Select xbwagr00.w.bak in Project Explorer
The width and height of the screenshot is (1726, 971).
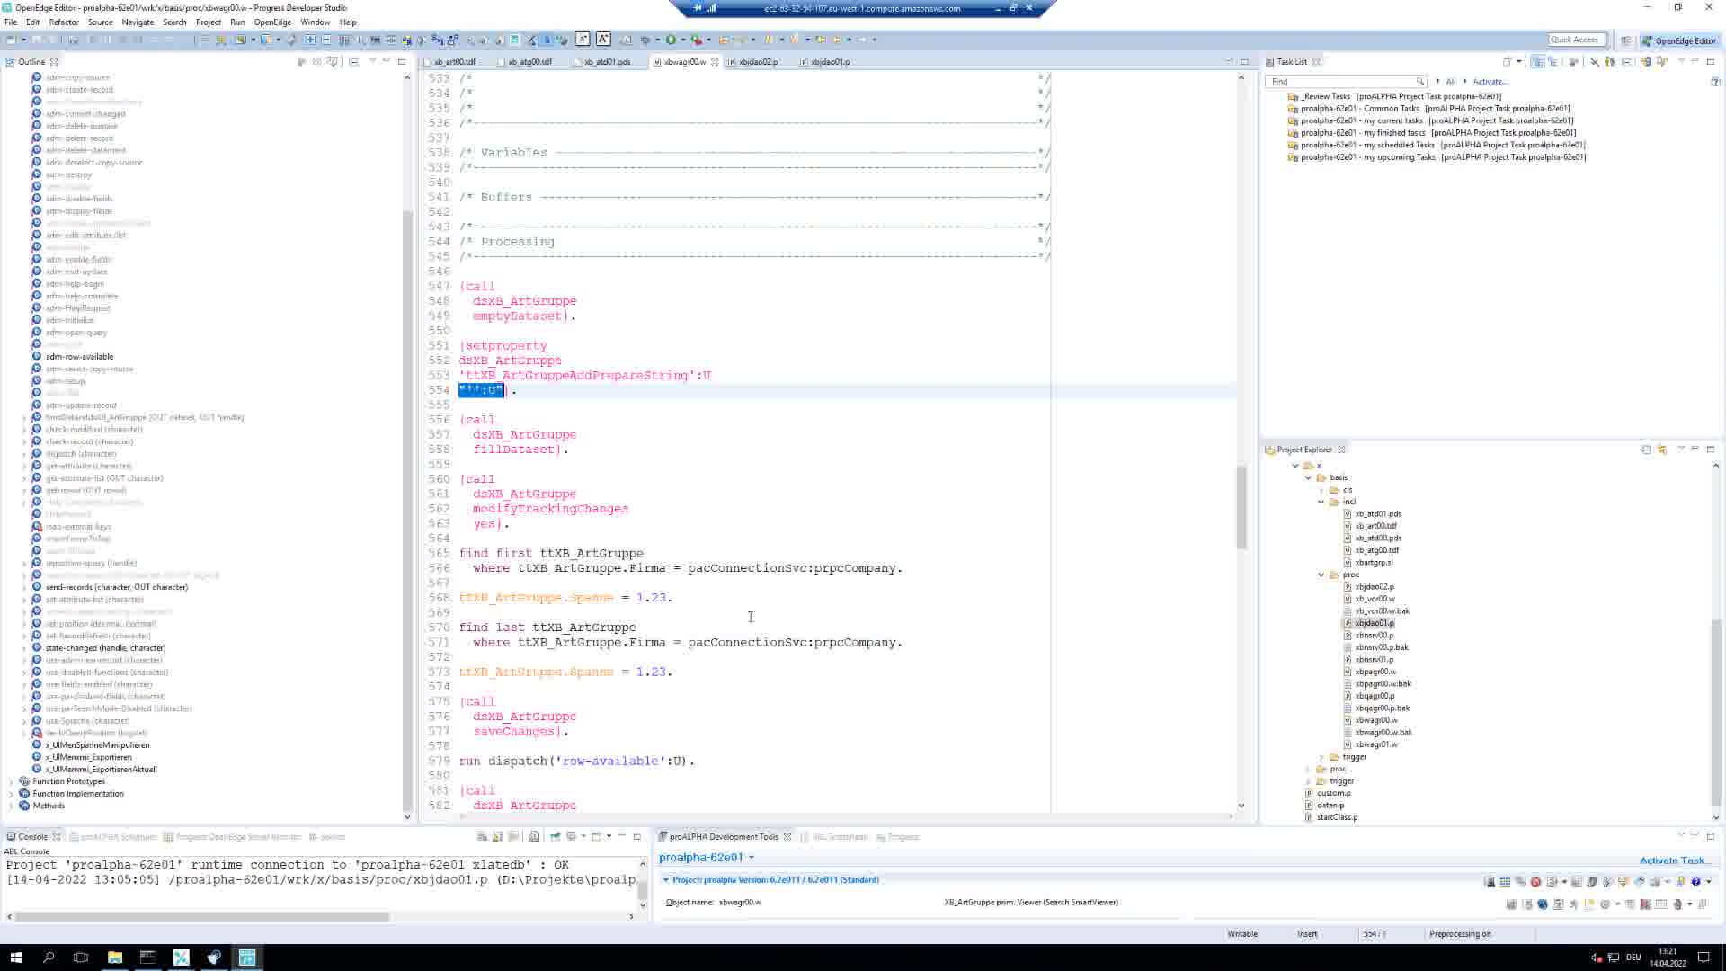click(1383, 732)
